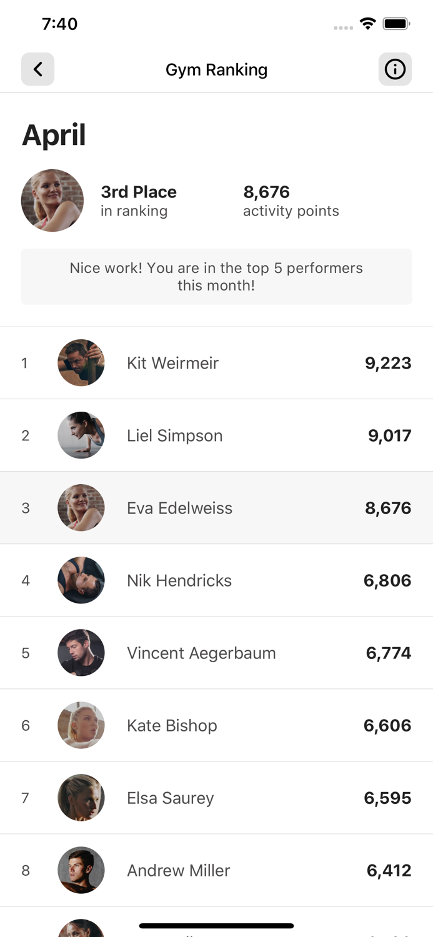
Task: Tap Liel Simpson's profile picture
Action: point(81,435)
